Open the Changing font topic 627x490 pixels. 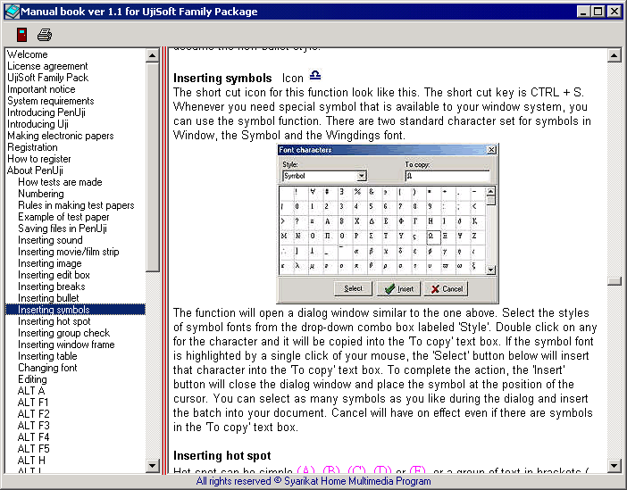47,368
